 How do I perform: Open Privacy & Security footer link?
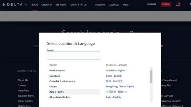(x=171, y=101)
